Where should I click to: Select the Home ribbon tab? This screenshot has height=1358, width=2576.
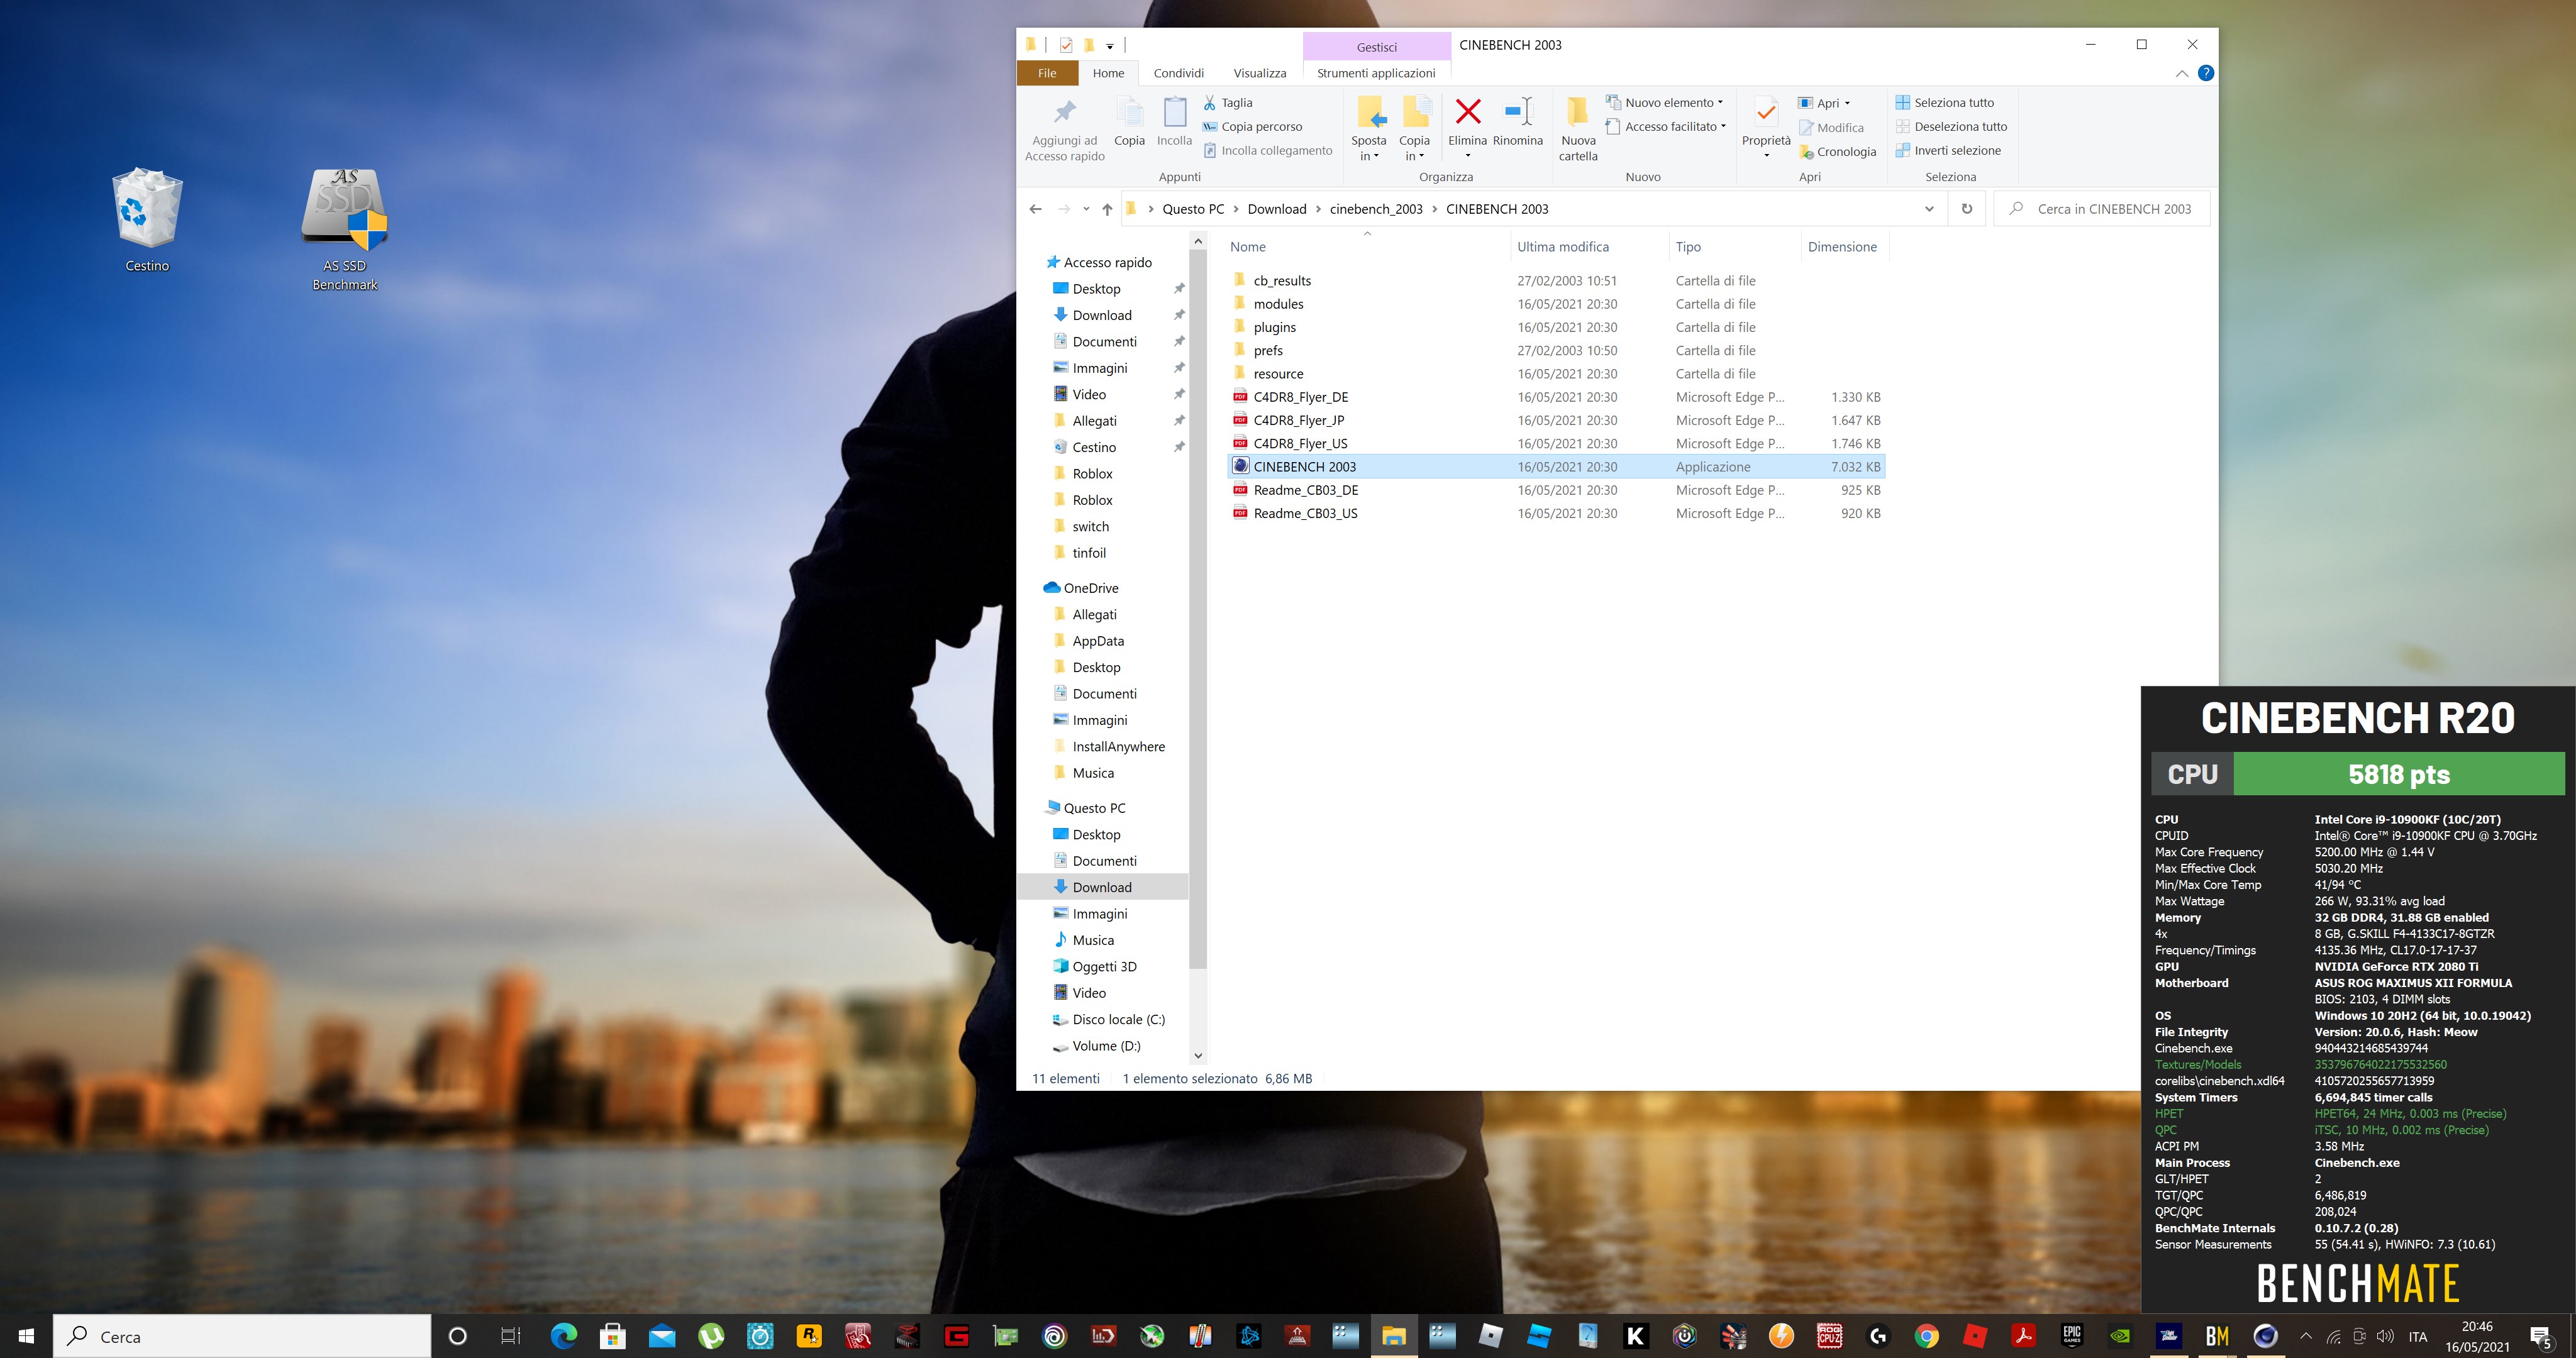pyautogui.click(x=1108, y=73)
